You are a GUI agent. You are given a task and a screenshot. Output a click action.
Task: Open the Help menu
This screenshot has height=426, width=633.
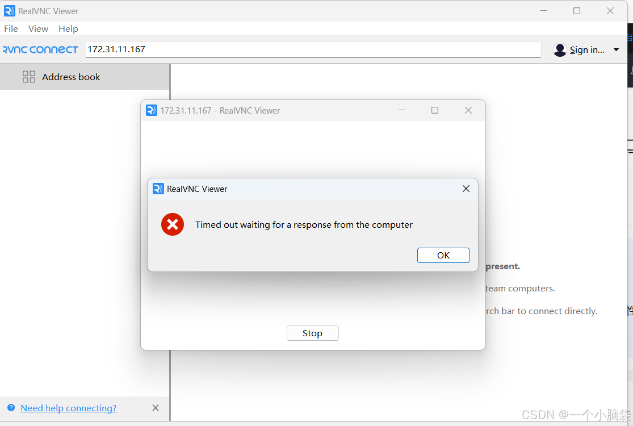click(x=68, y=28)
